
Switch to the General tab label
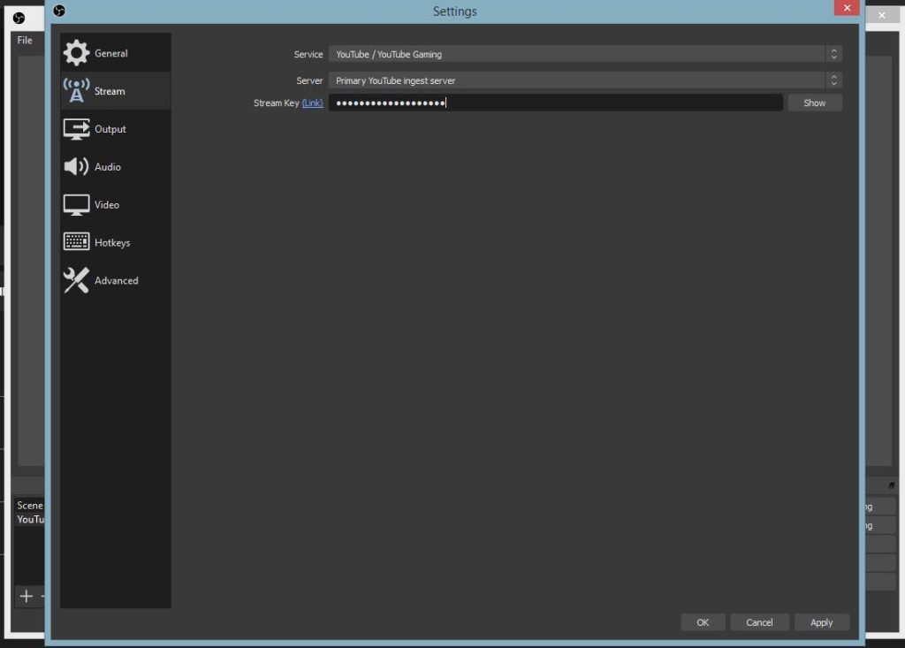(x=110, y=53)
